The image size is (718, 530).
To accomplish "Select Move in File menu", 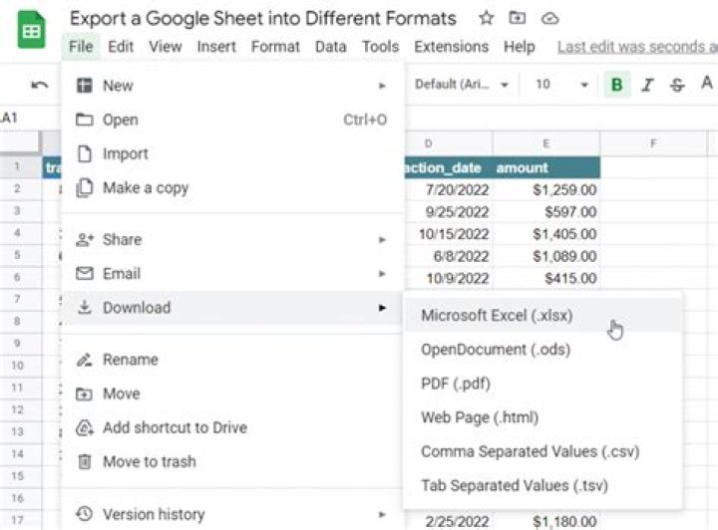I will click(x=232, y=394).
